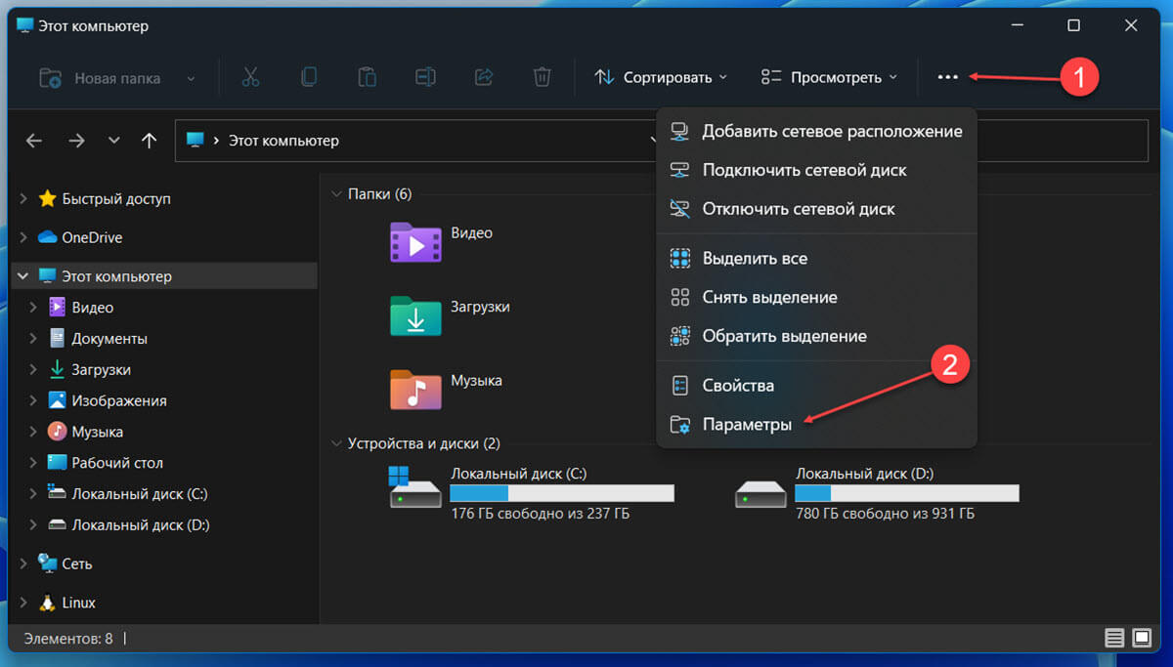Collapse the Папки (6) group
The height and width of the screenshot is (667, 1173).
(x=337, y=194)
